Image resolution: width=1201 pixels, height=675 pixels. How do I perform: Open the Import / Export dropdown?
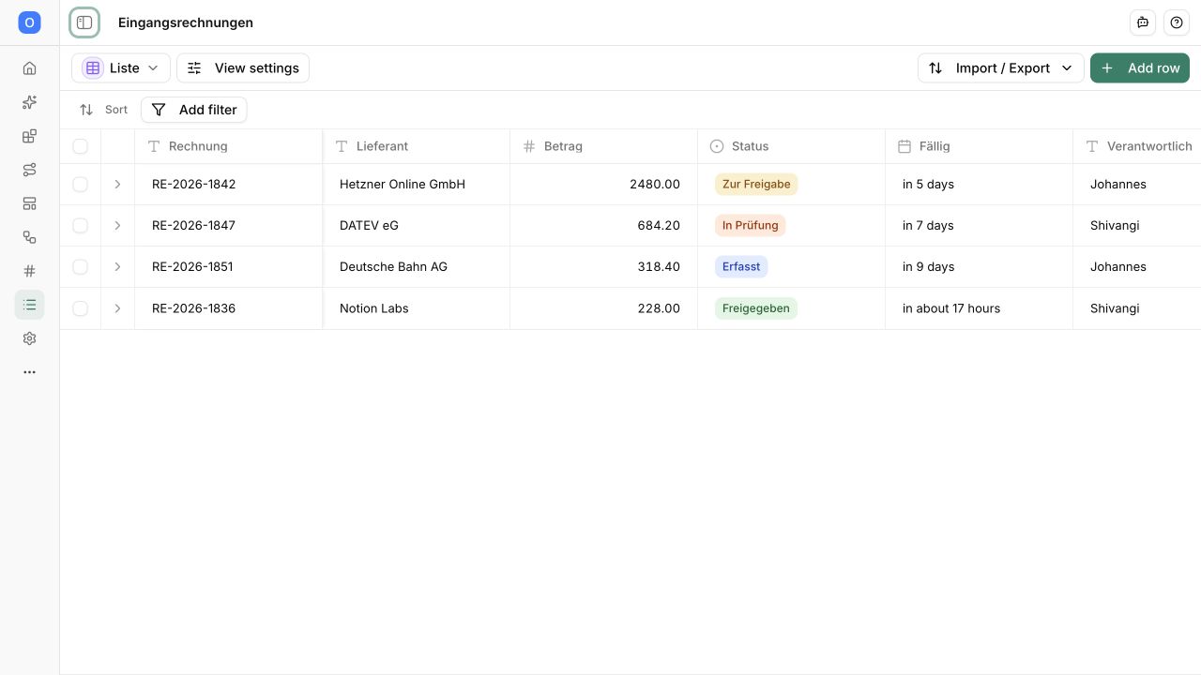pos(1000,68)
